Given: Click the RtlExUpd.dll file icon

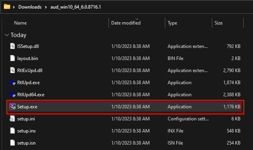Looking at the screenshot, I should (13, 71).
